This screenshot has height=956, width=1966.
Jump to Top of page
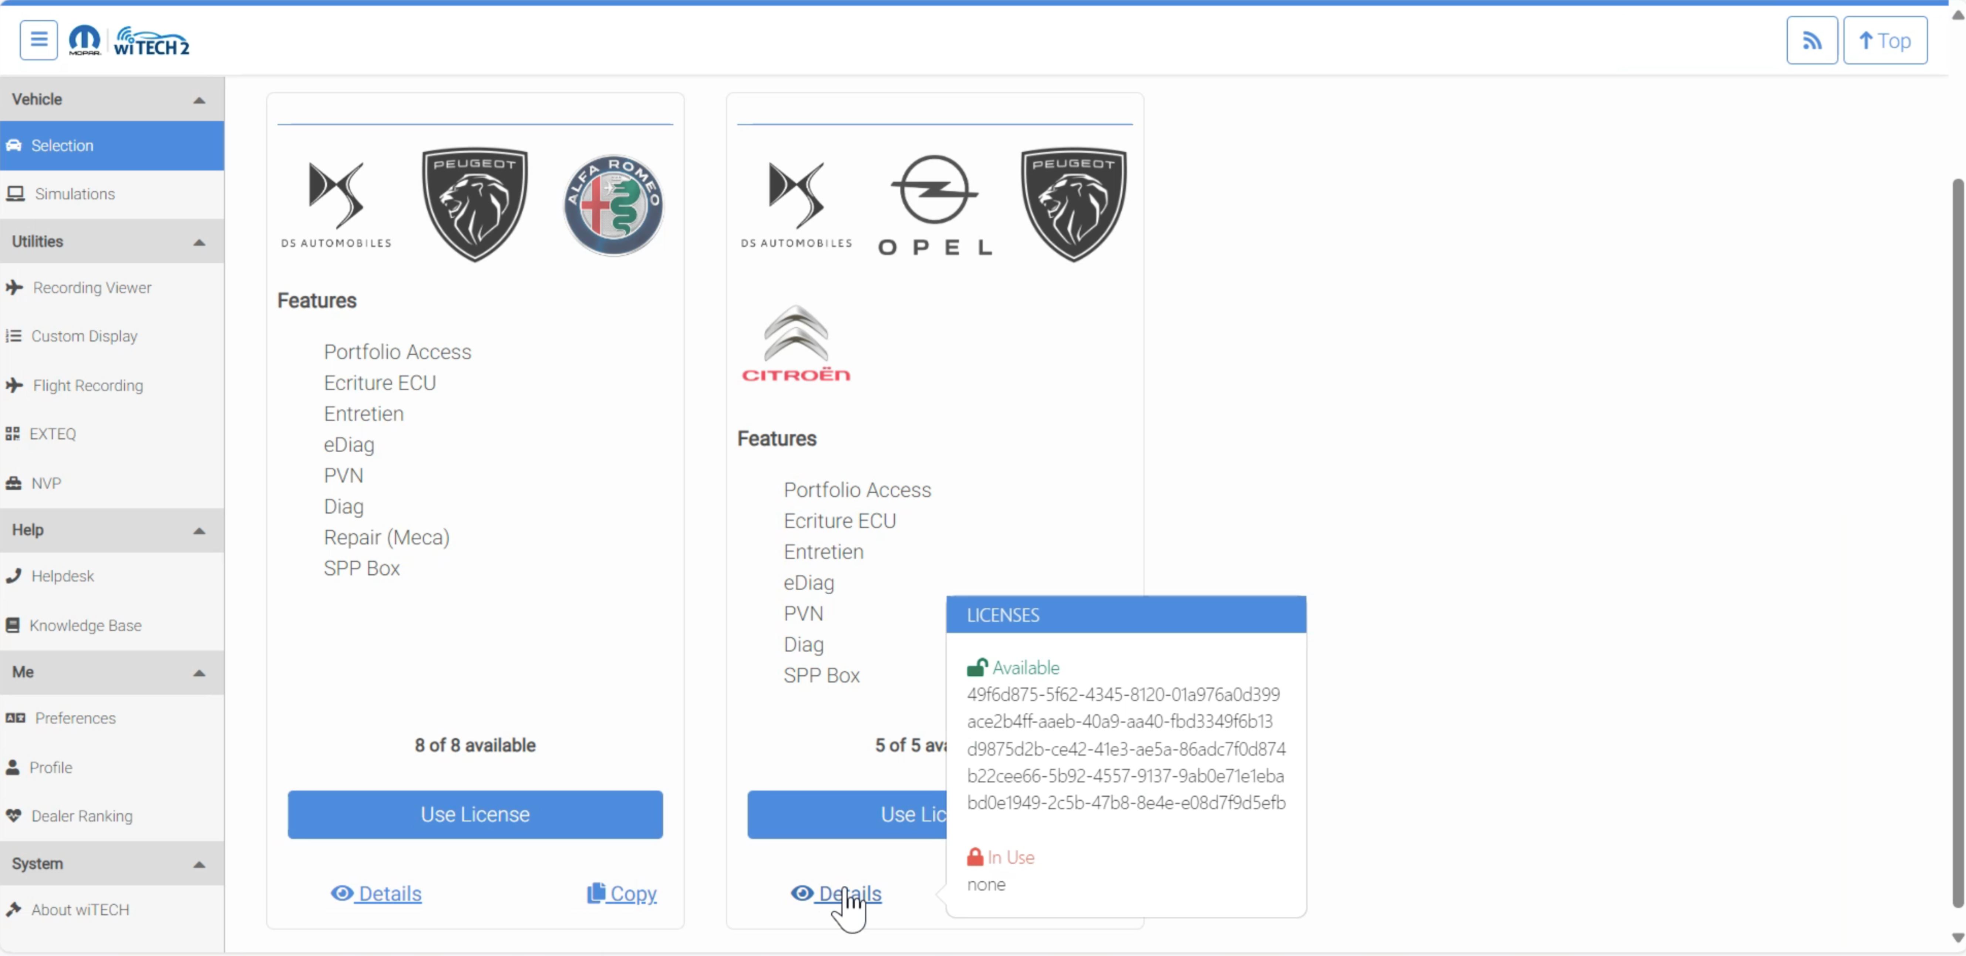pos(1885,40)
